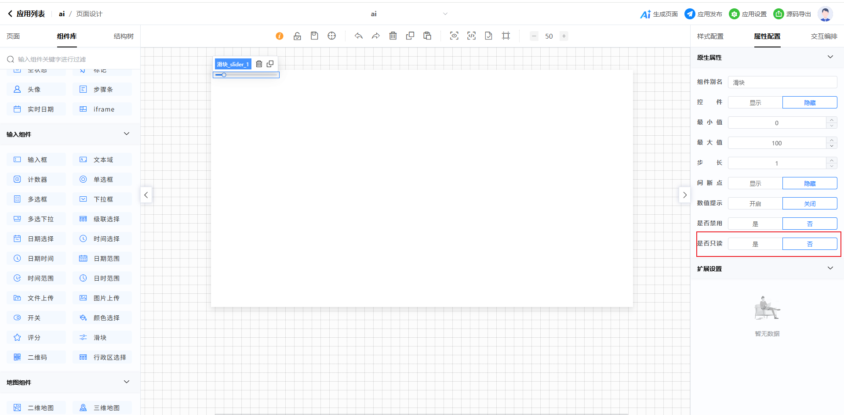Image resolution: width=844 pixels, height=415 pixels.
Task: Click the slider track on canvas
Action: coord(251,75)
